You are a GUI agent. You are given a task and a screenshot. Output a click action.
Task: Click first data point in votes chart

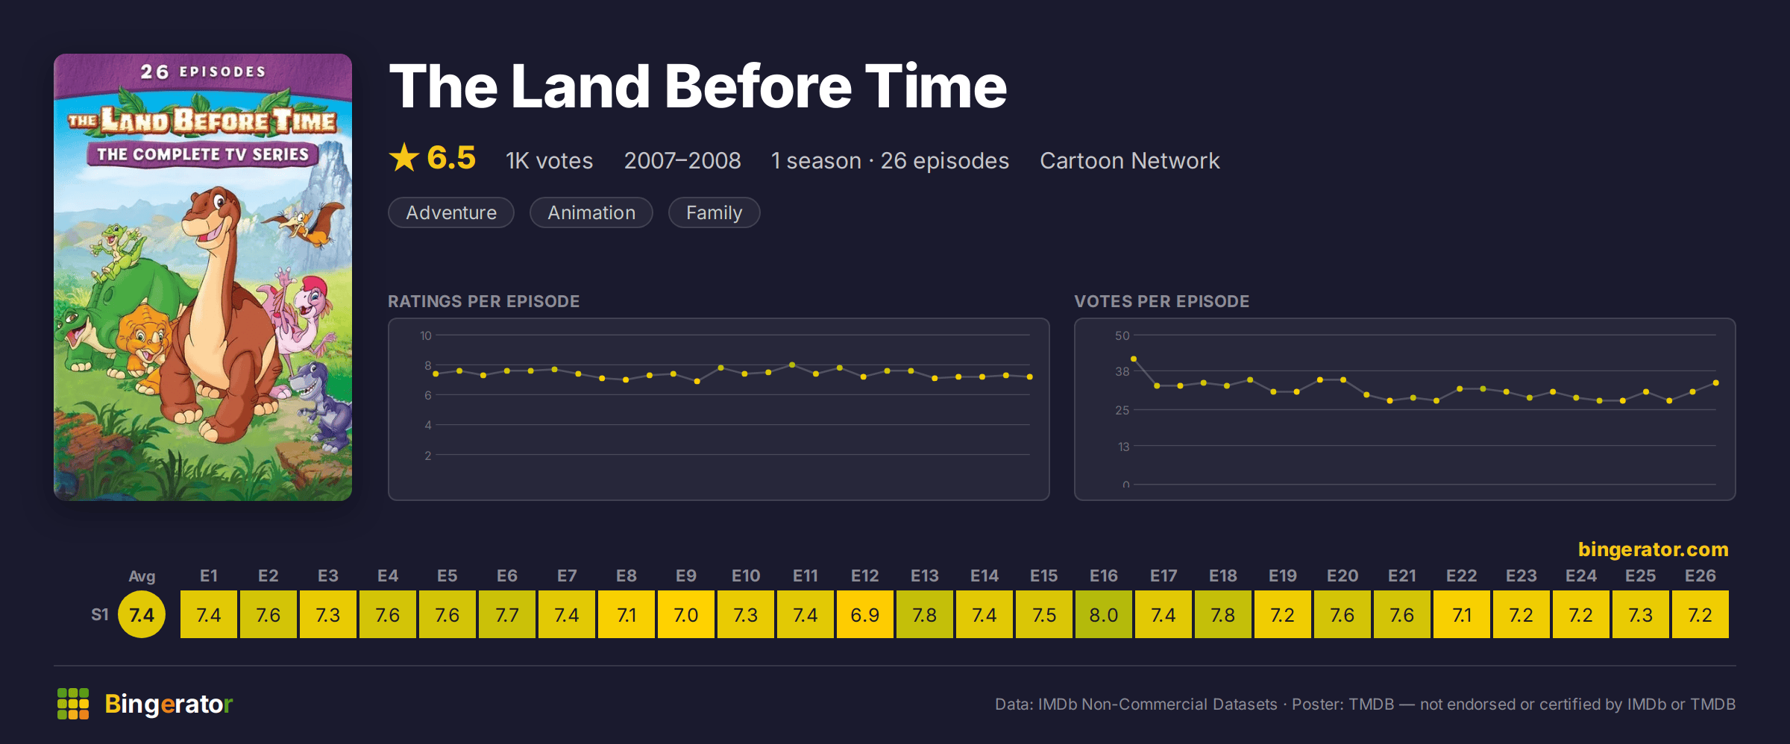click(1134, 359)
